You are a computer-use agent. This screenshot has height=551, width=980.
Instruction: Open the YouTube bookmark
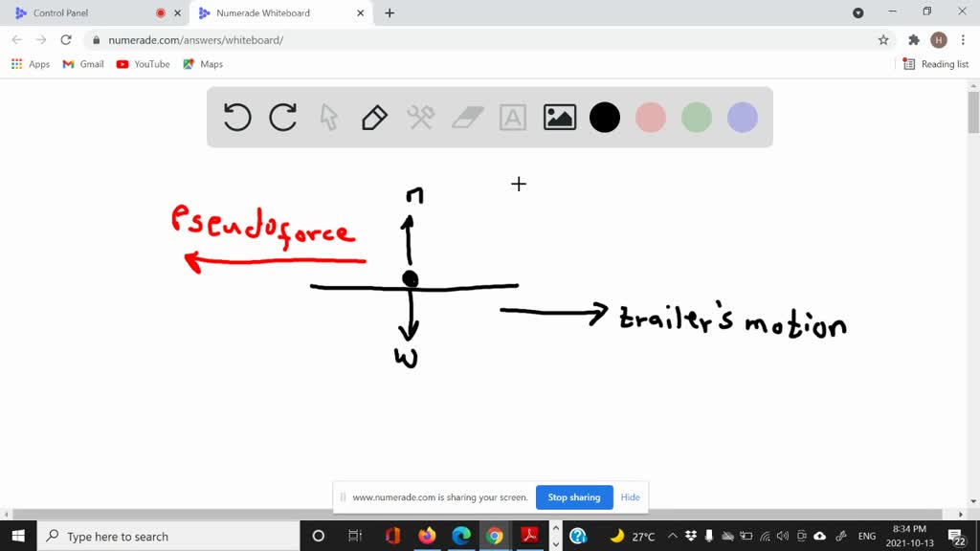click(x=144, y=64)
